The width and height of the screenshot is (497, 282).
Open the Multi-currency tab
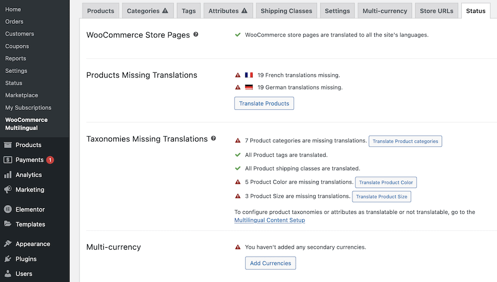(385, 11)
